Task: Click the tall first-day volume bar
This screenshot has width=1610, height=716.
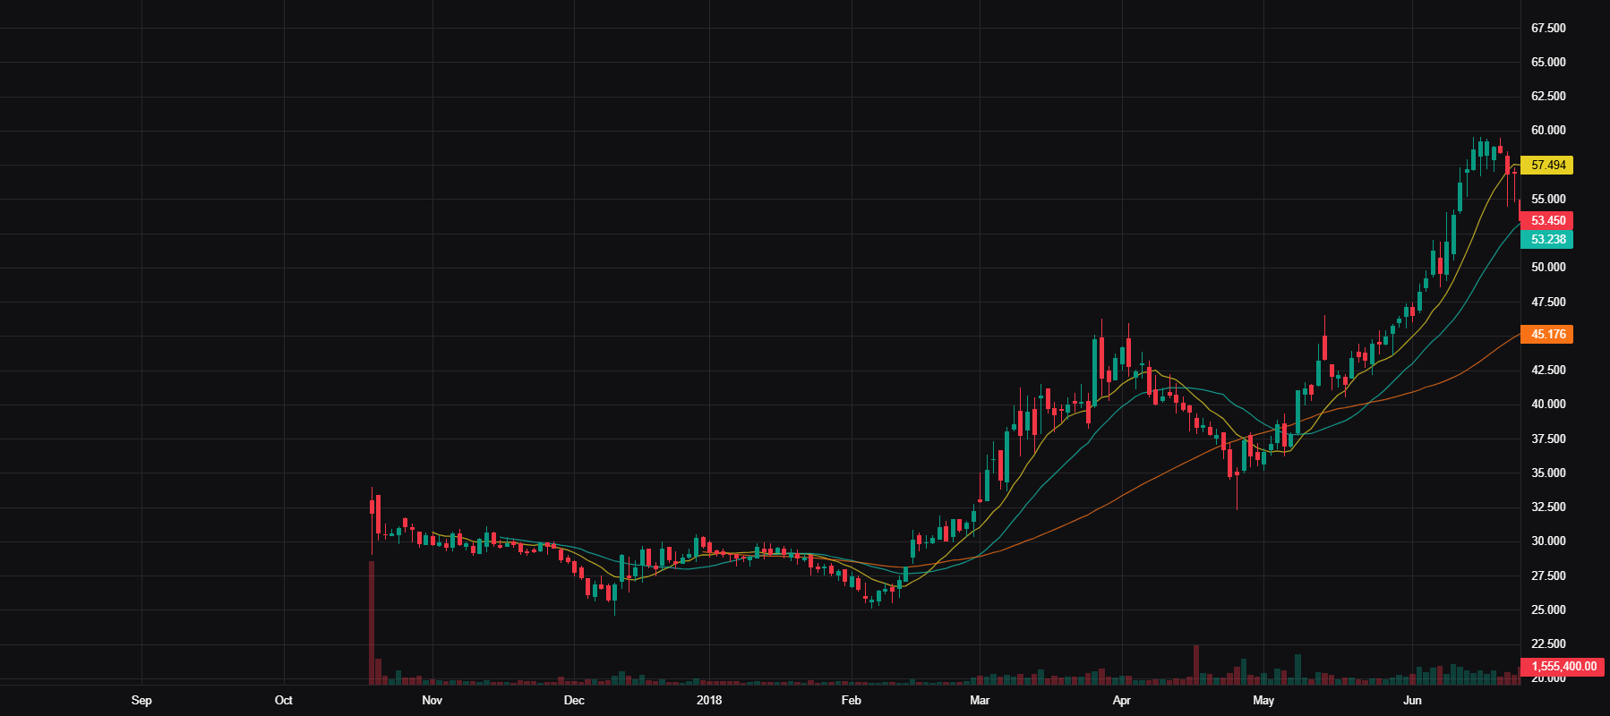Action: coord(372,623)
